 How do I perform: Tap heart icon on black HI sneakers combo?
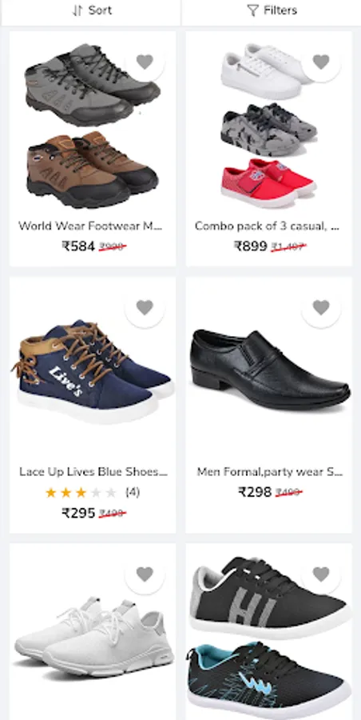coord(321,574)
